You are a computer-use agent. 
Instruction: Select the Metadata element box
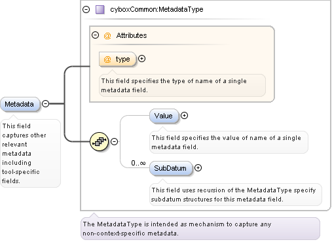pos(20,104)
